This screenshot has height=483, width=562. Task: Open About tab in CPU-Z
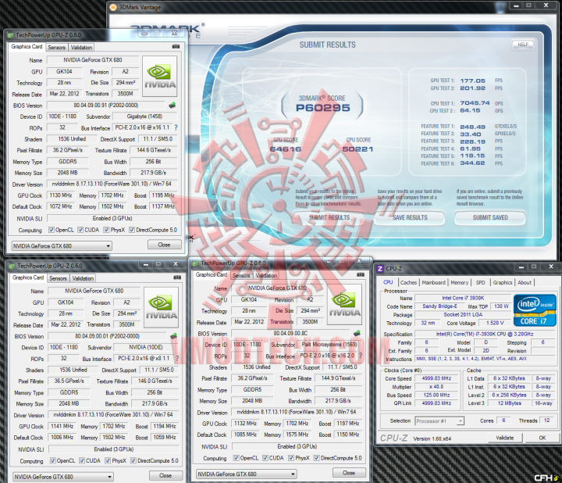(x=525, y=282)
